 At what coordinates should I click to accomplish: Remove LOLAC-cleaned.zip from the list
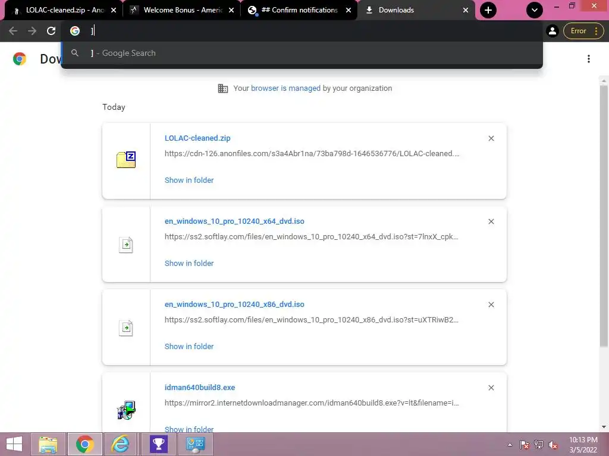pos(491,138)
